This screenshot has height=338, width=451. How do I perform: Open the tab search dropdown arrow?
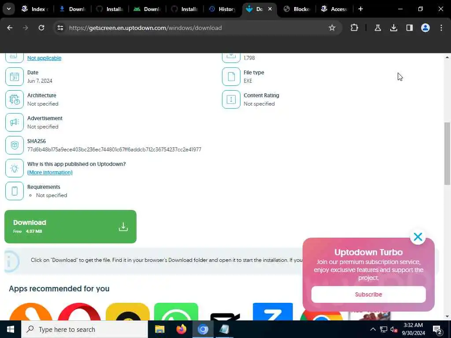9,9
